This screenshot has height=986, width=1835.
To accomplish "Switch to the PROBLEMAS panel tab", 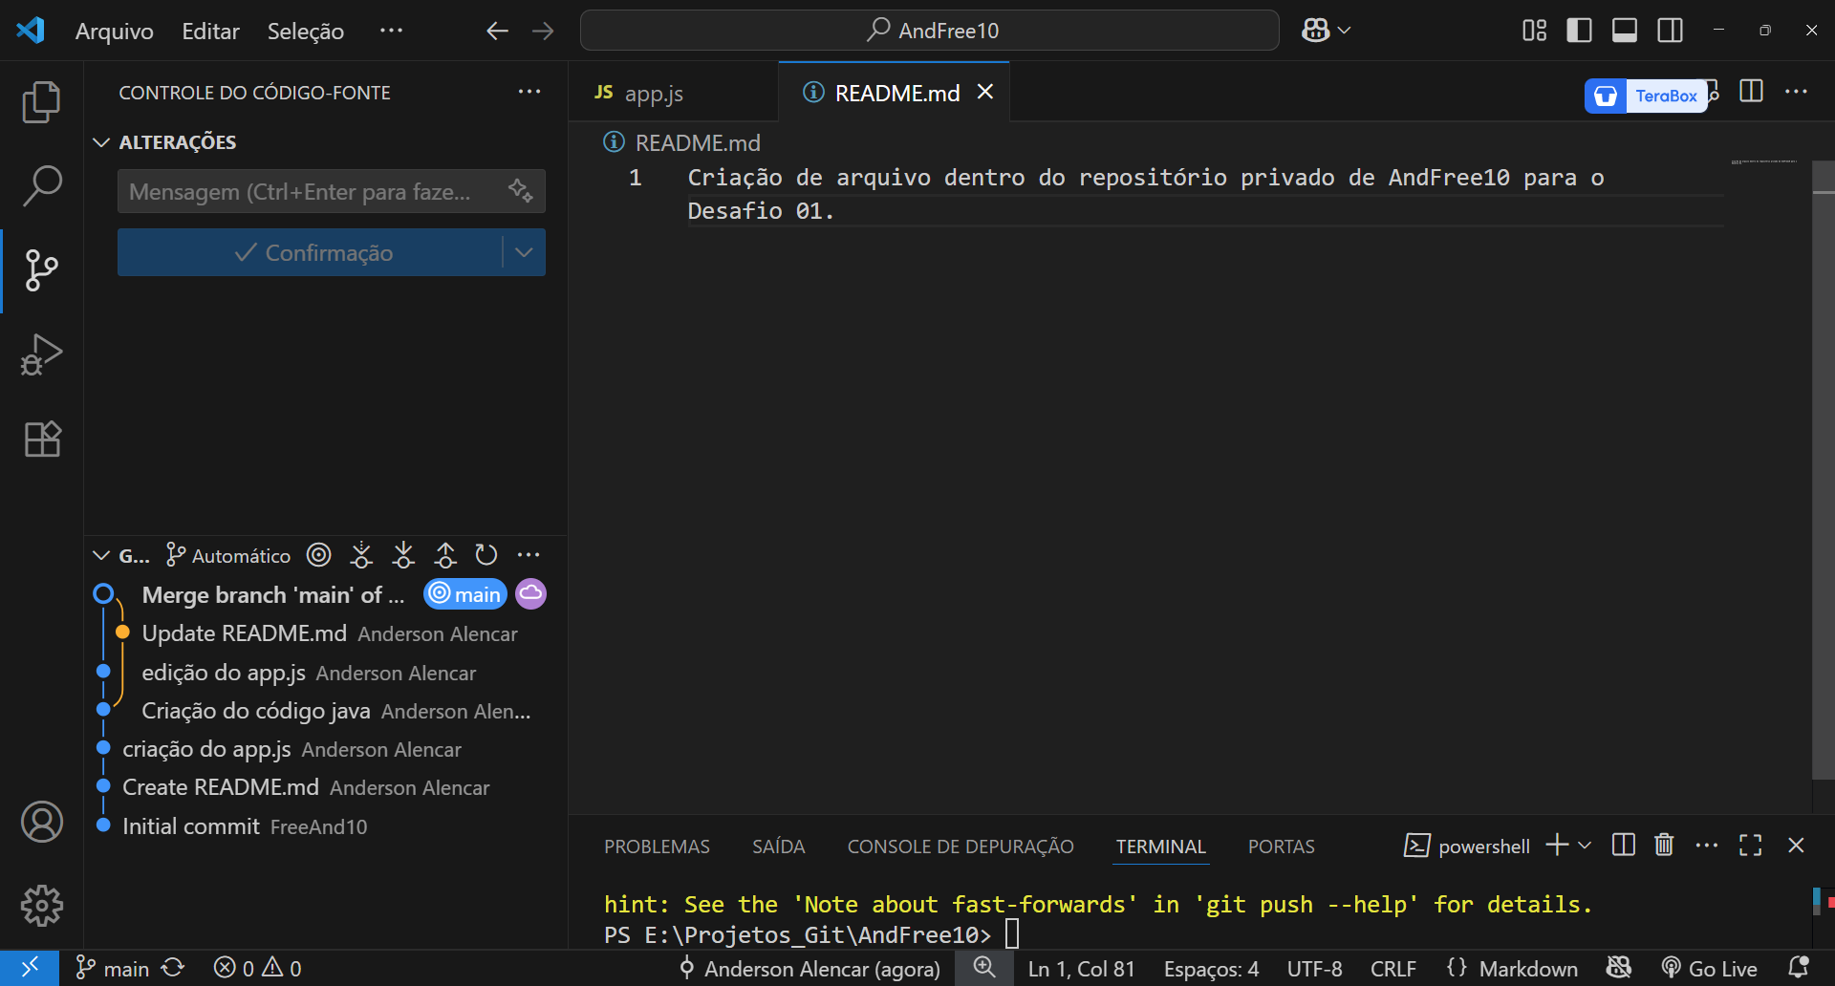I will tap(657, 847).
